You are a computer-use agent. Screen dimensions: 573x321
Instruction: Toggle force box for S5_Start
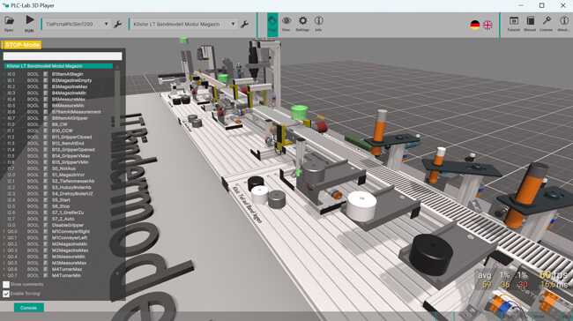point(46,200)
